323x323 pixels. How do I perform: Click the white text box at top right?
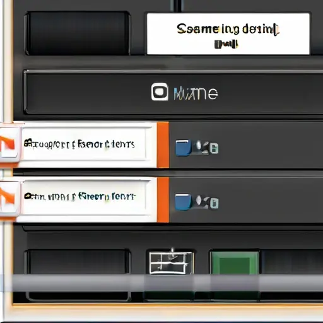coord(228,33)
